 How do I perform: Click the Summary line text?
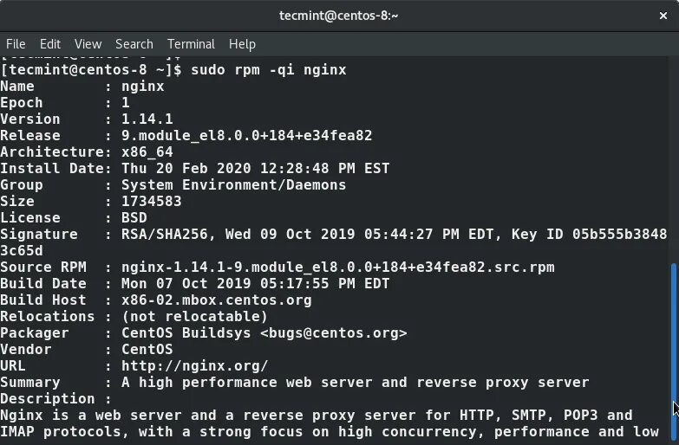355,383
